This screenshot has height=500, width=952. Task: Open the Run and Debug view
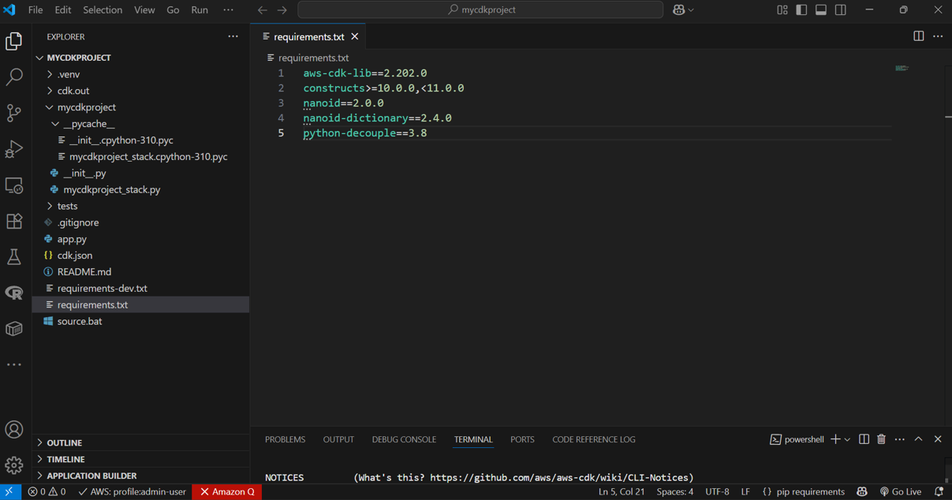coord(14,148)
